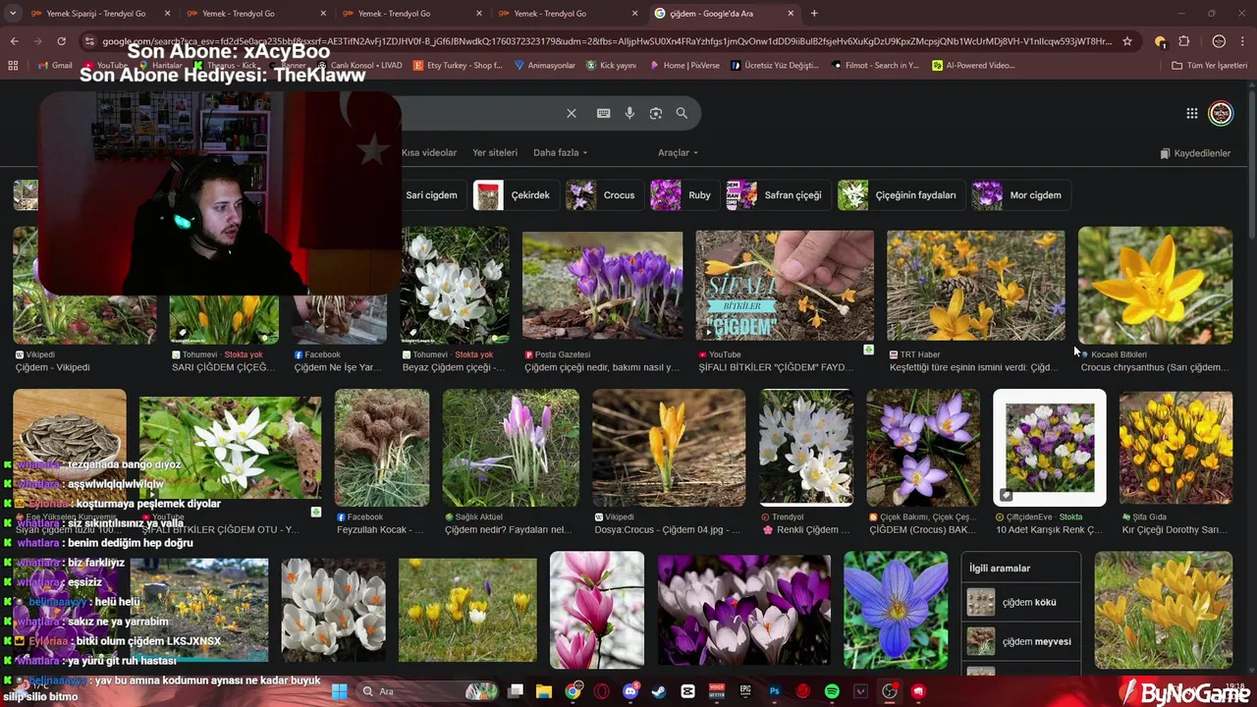Click the Chrome address bar
The image size is (1257, 707).
click(x=607, y=41)
